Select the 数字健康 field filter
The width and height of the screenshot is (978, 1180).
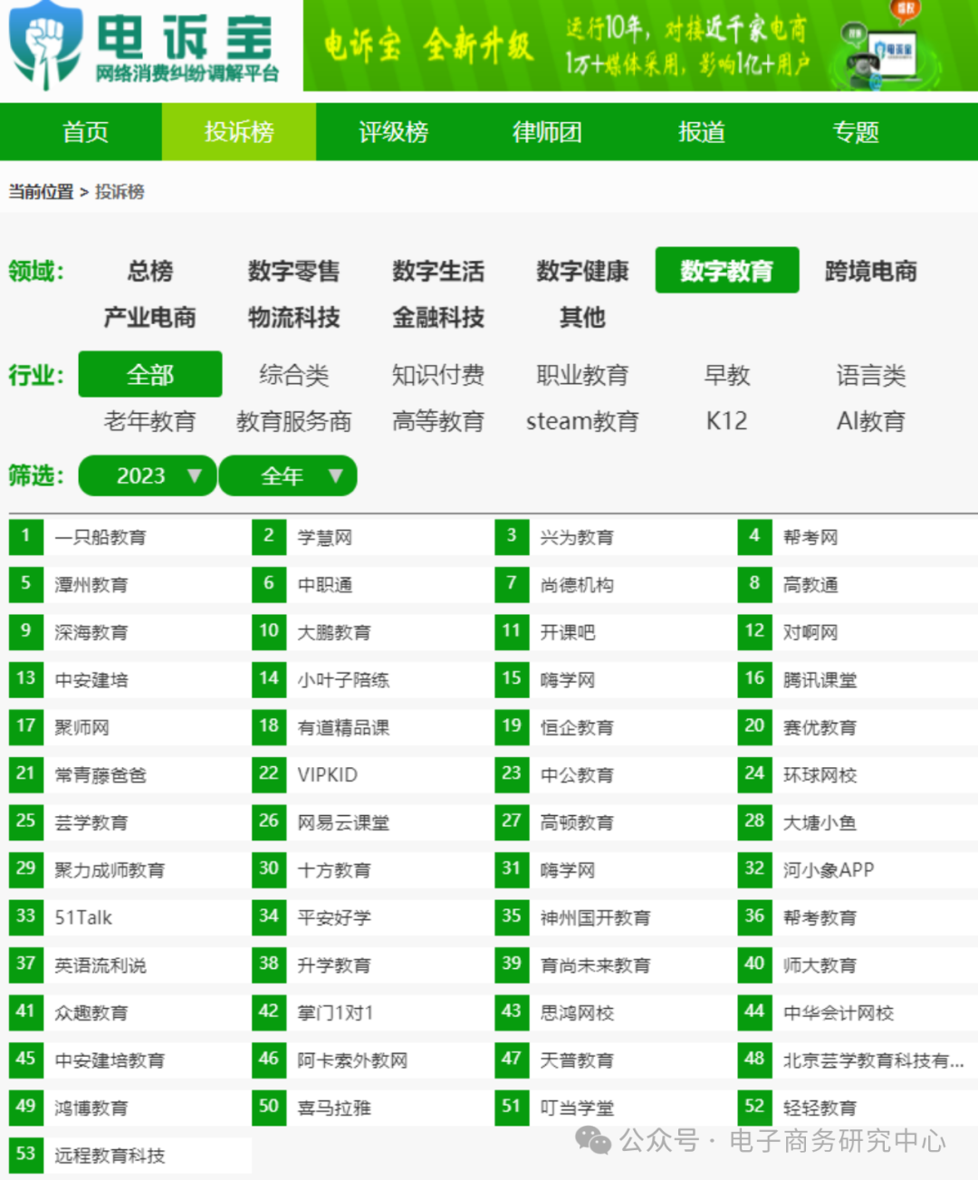[580, 271]
